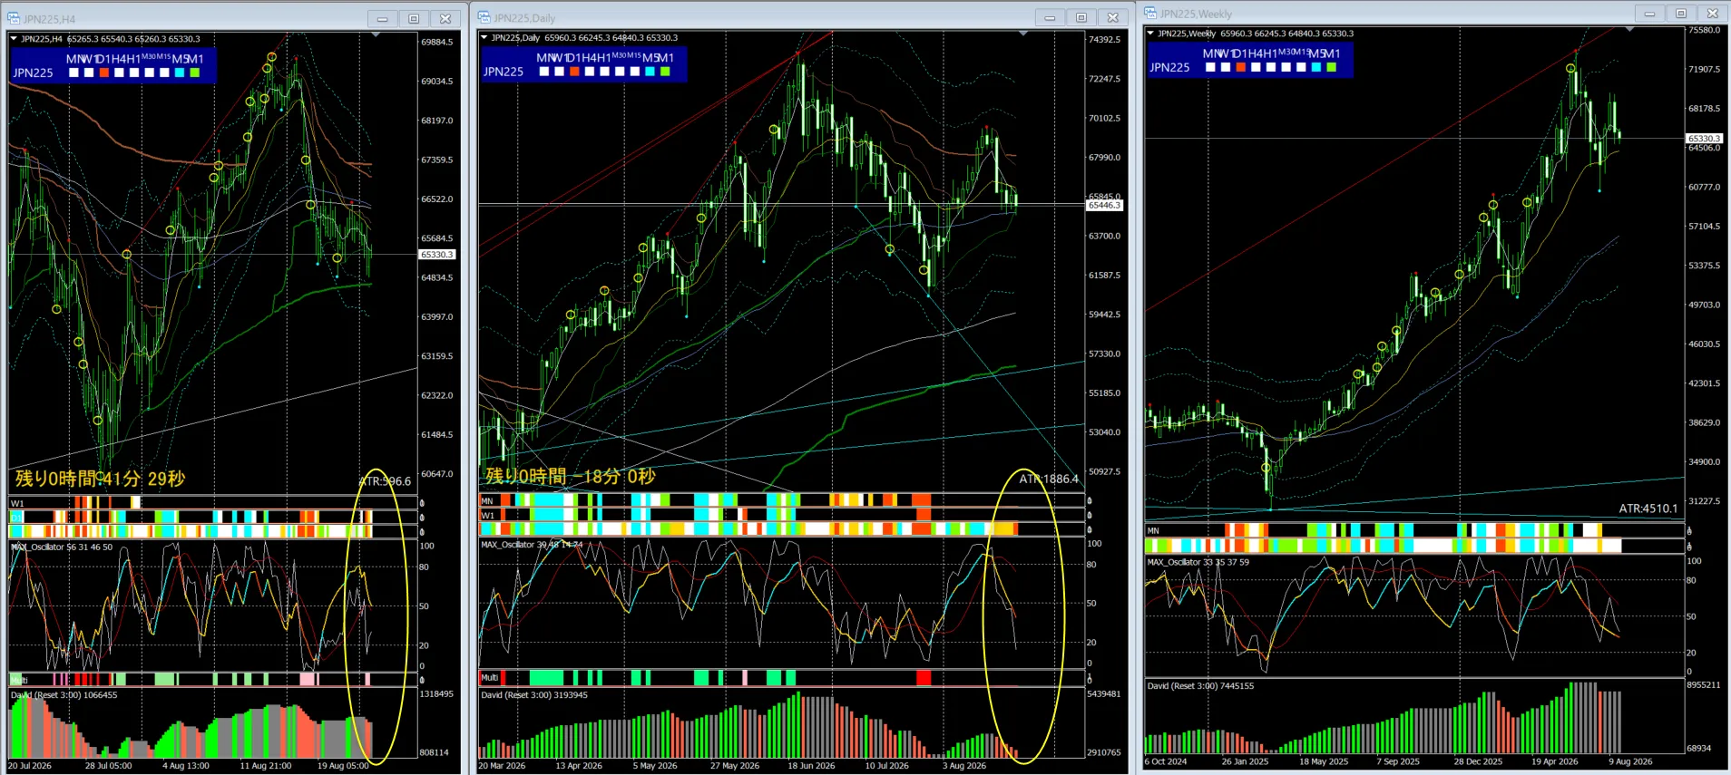Click the 65330.3 price tag on H4 price axis
Viewport: 1731px width, 775px height.
pos(436,255)
